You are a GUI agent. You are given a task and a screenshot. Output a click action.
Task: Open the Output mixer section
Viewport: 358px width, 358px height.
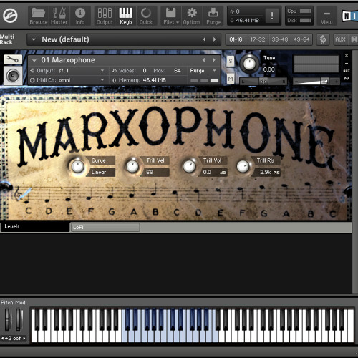(105, 16)
